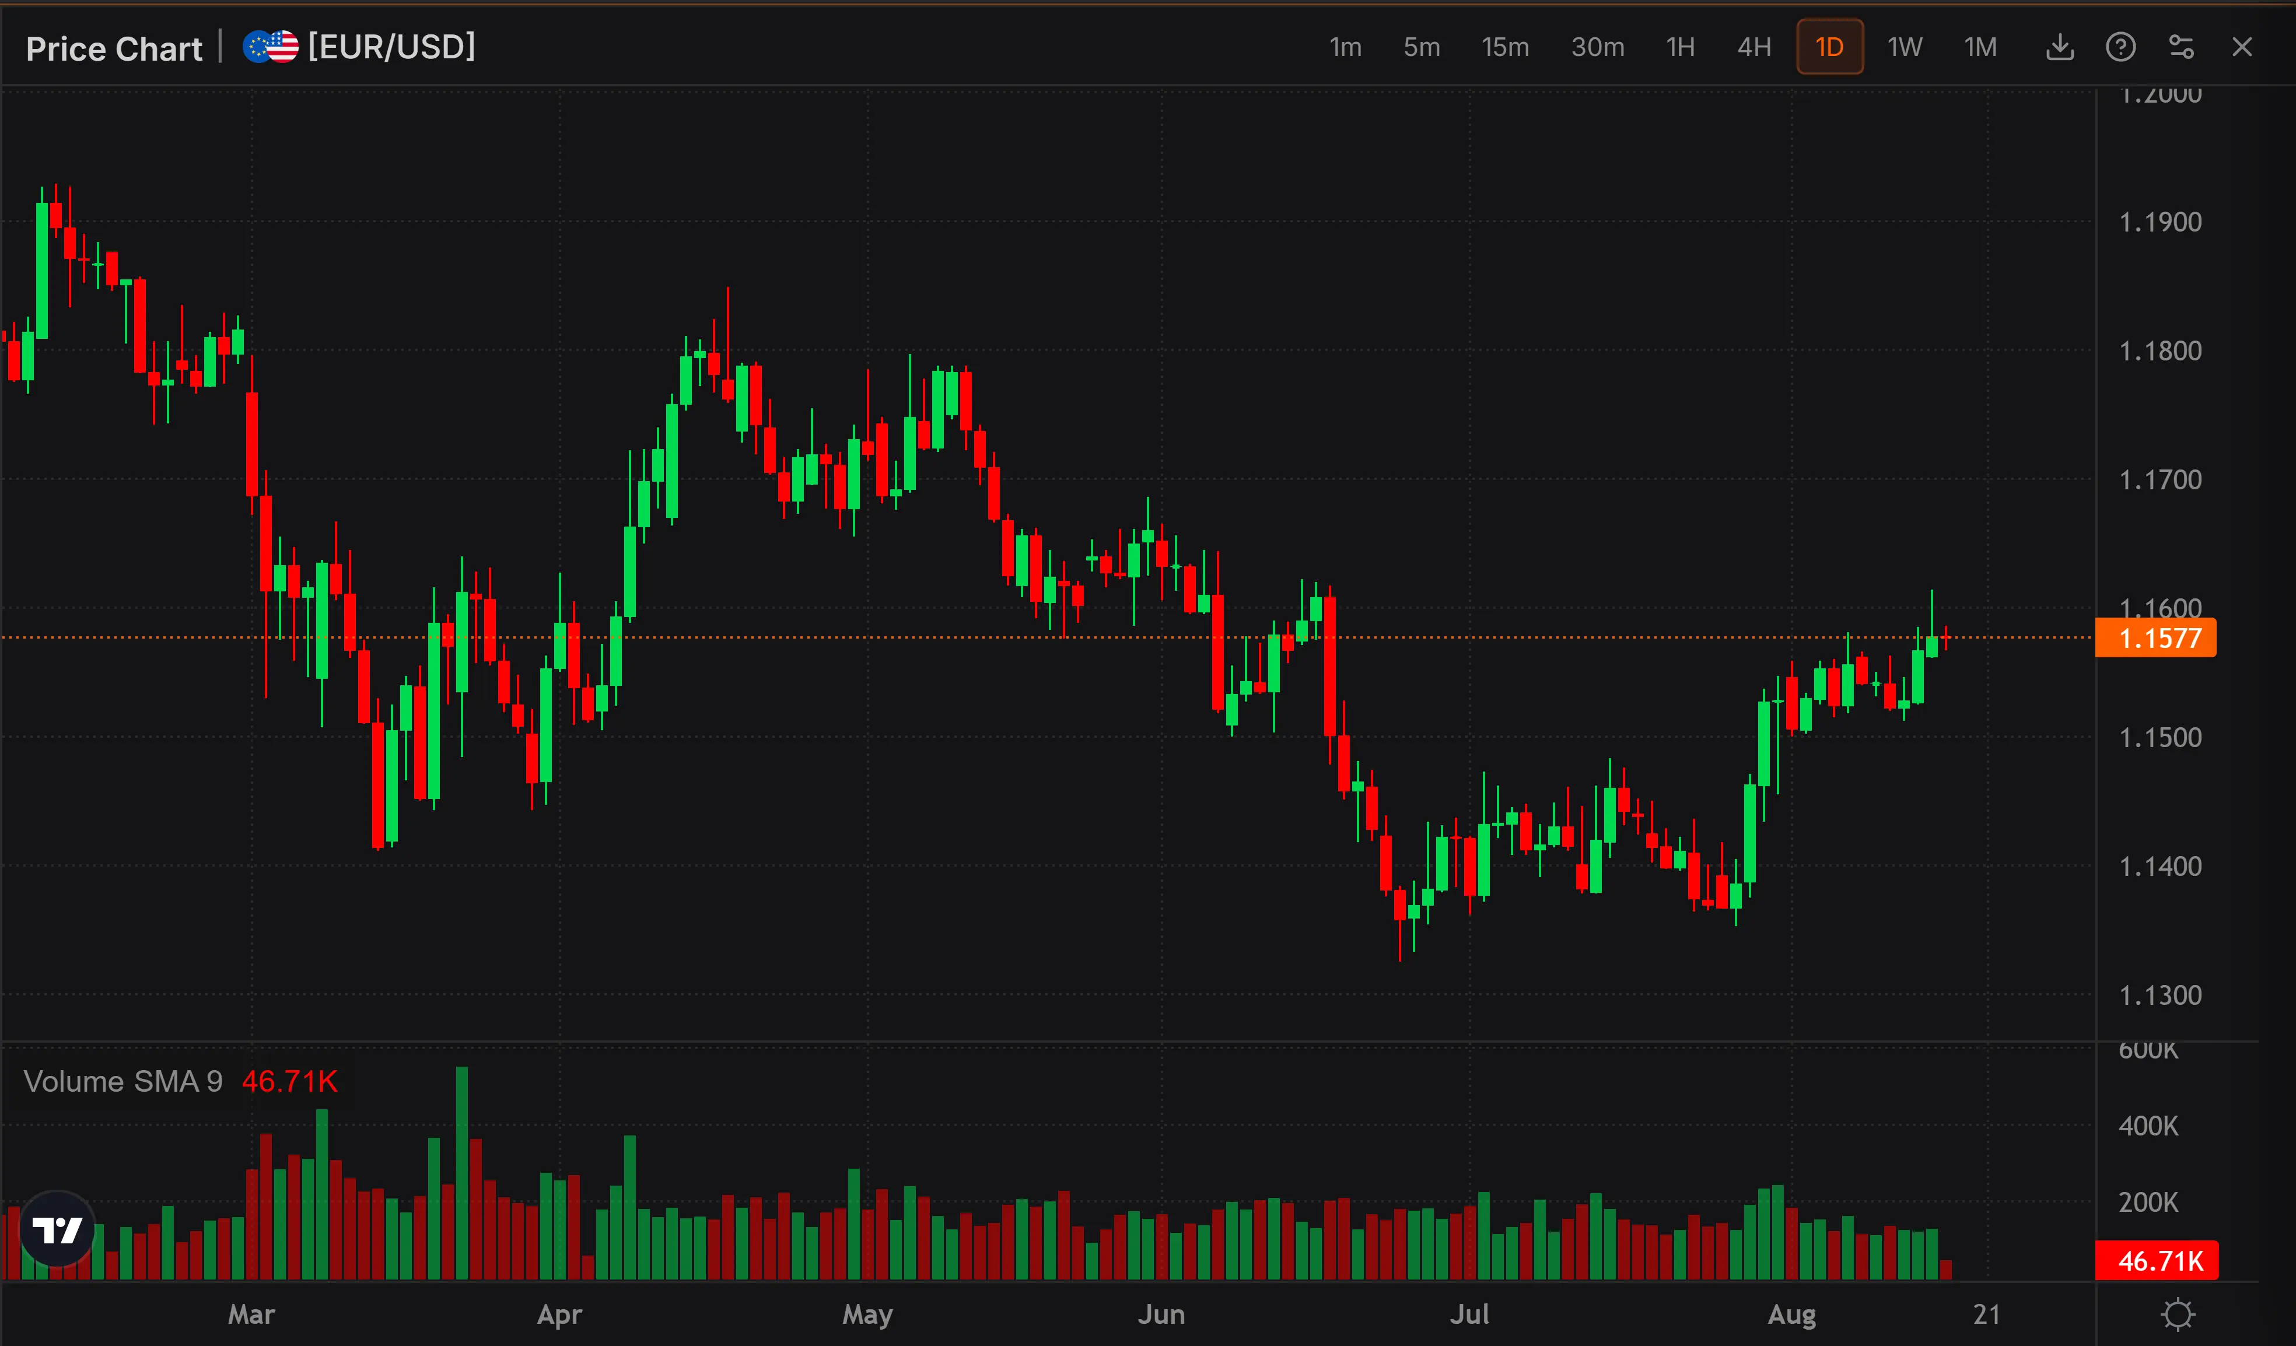Click the Apr label on time axis
Viewport: 2296px width, 1346px height.
point(559,1314)
